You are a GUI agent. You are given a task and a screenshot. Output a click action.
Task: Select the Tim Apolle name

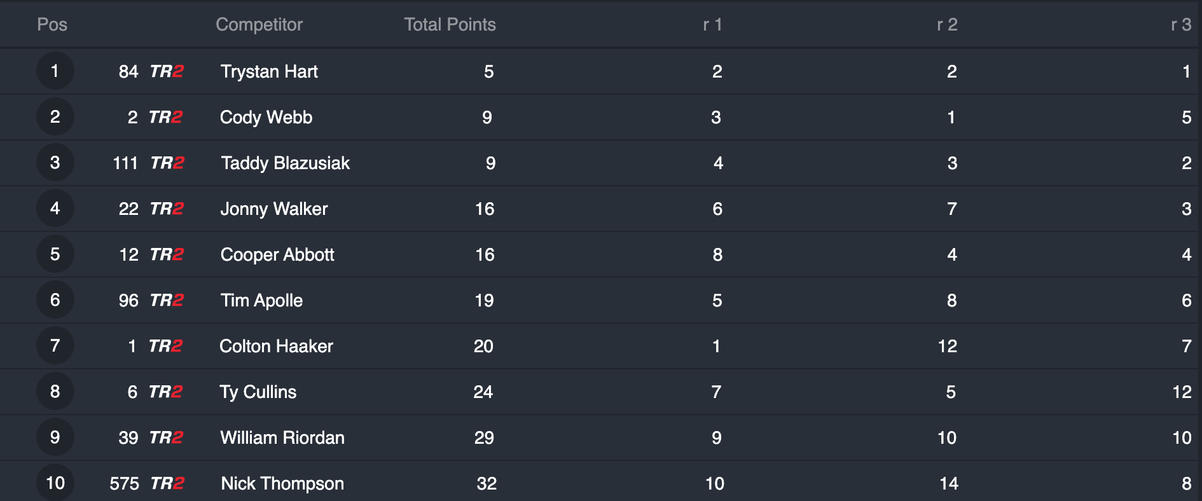261,300
